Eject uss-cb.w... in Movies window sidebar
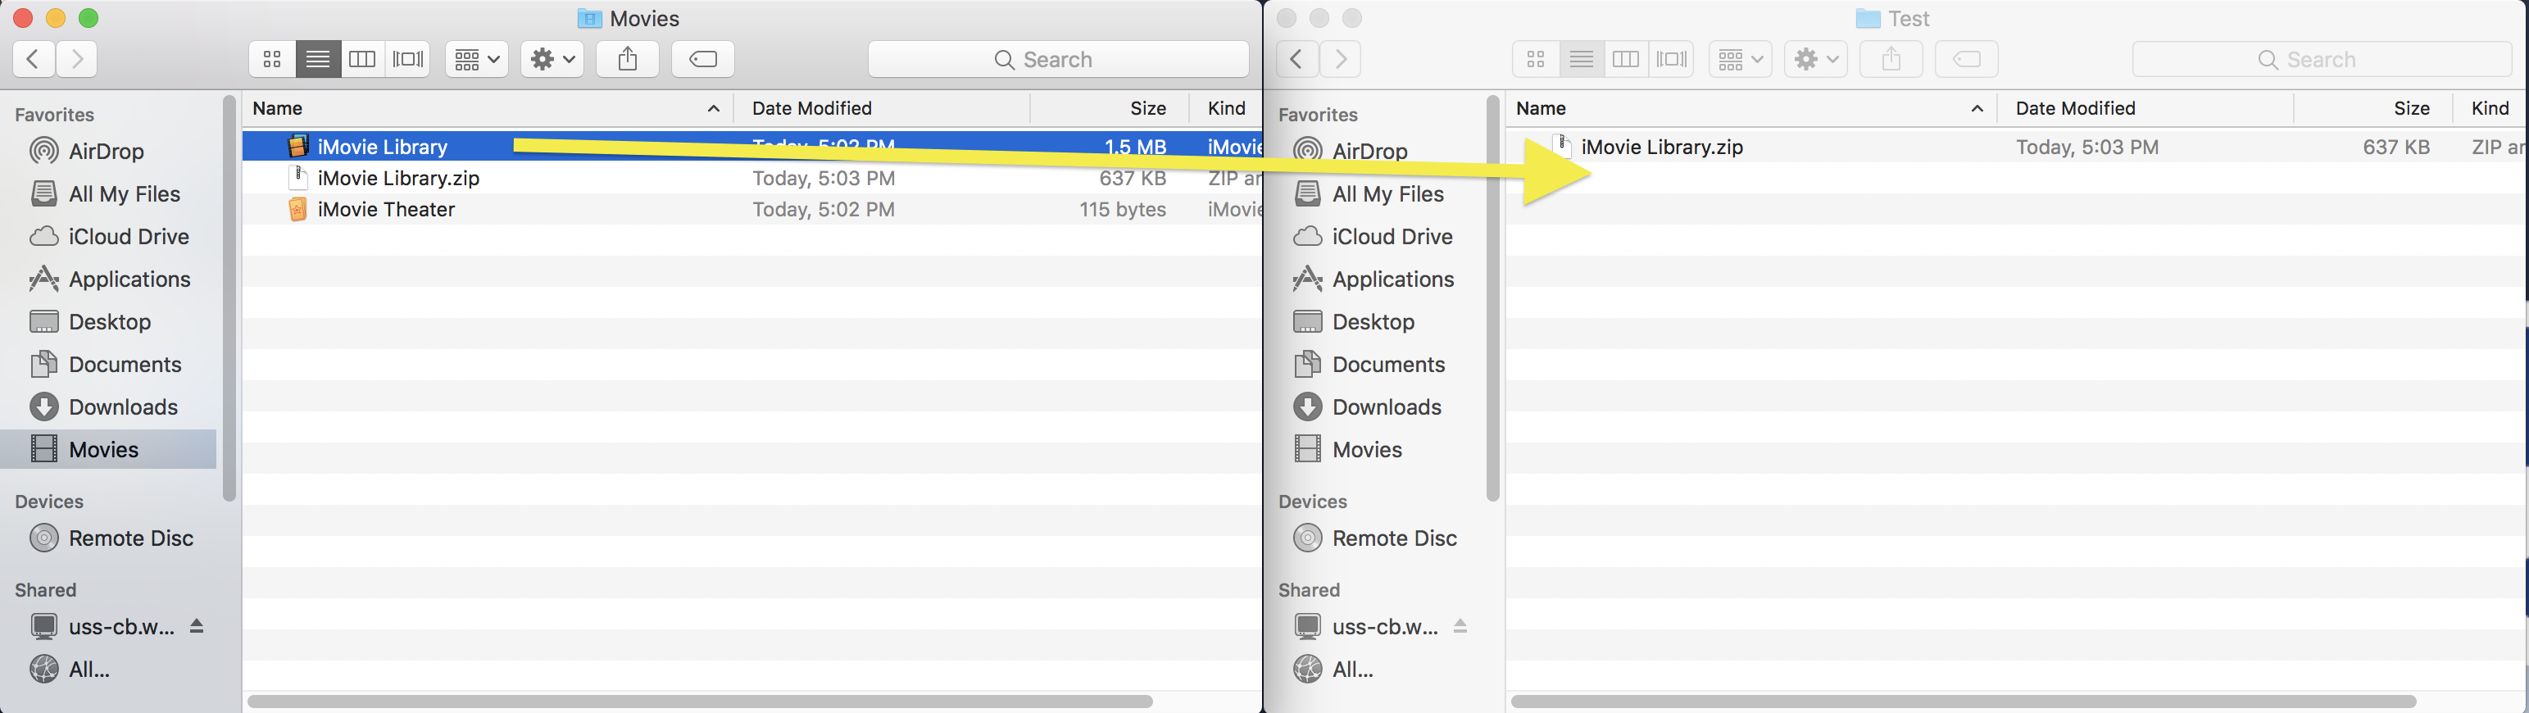2529x713 pixels. click(x=197, y=625)
